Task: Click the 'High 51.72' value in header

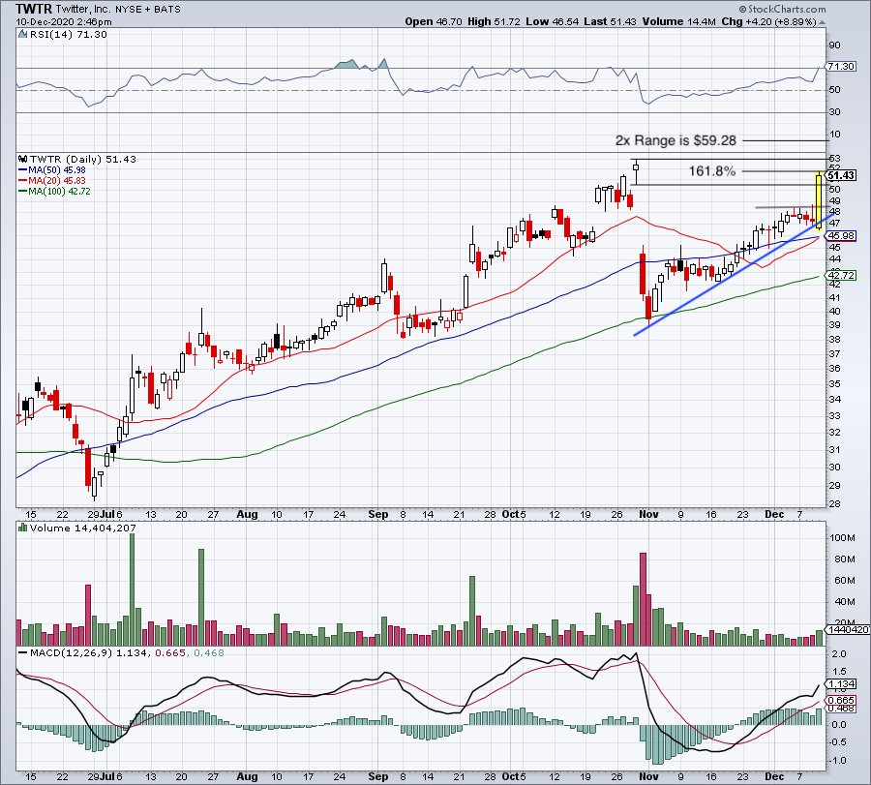Action: tap(494, 21)
